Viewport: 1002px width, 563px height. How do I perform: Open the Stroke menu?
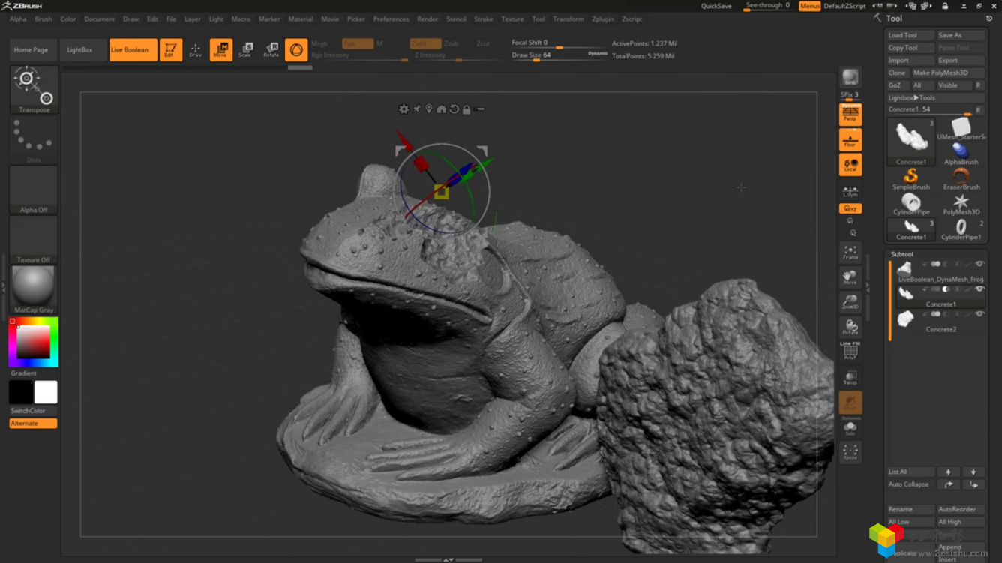[483, 19]
